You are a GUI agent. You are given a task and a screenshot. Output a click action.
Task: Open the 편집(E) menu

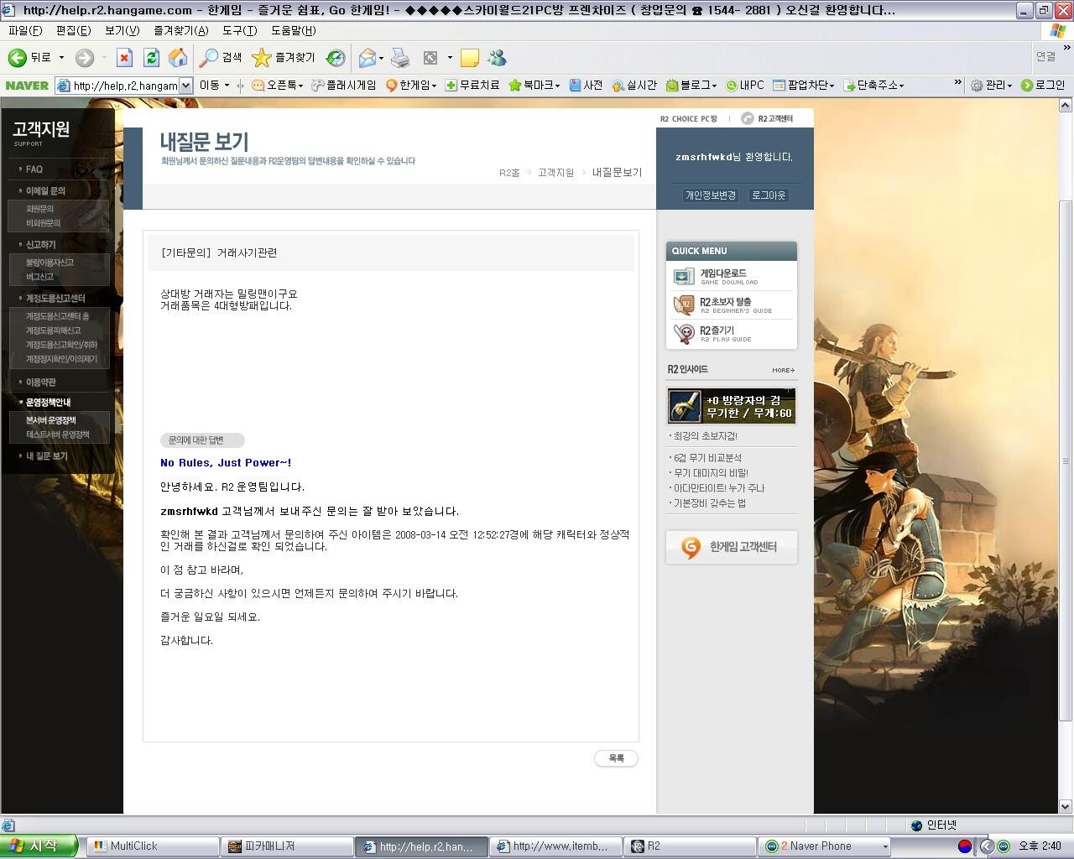[x=73, y=30]
